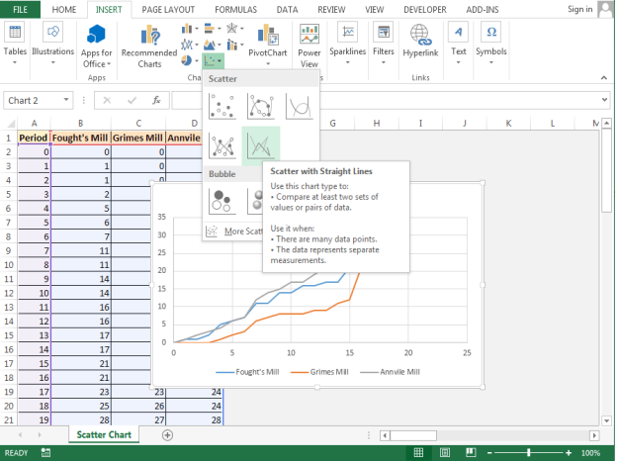The width and height of the screenshot is (618, 464).
Task: Insert an area chart
Action: 213,45
